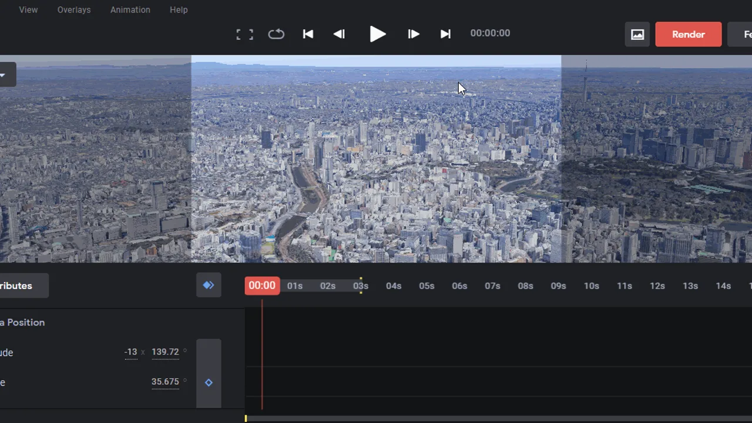Click the Render button
The image size is (752, 423).
[x=689, y=34]
